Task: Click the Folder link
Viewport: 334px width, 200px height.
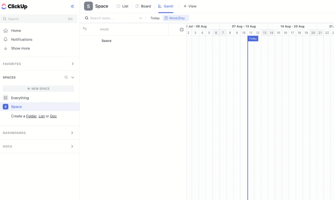Action: click(31, 116)
